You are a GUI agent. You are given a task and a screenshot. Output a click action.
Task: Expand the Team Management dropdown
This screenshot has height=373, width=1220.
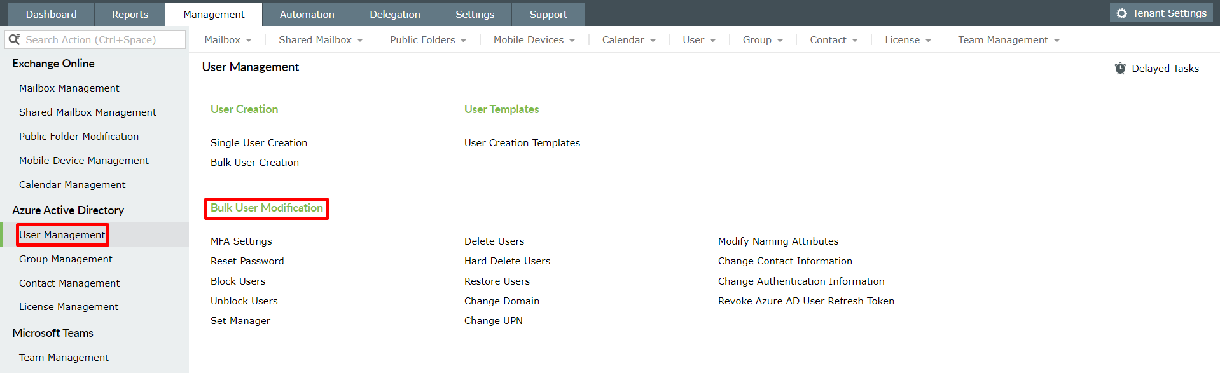pos(1009,40)
